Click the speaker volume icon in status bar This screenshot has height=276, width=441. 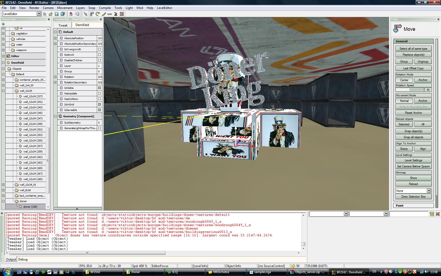coord(293,266)
